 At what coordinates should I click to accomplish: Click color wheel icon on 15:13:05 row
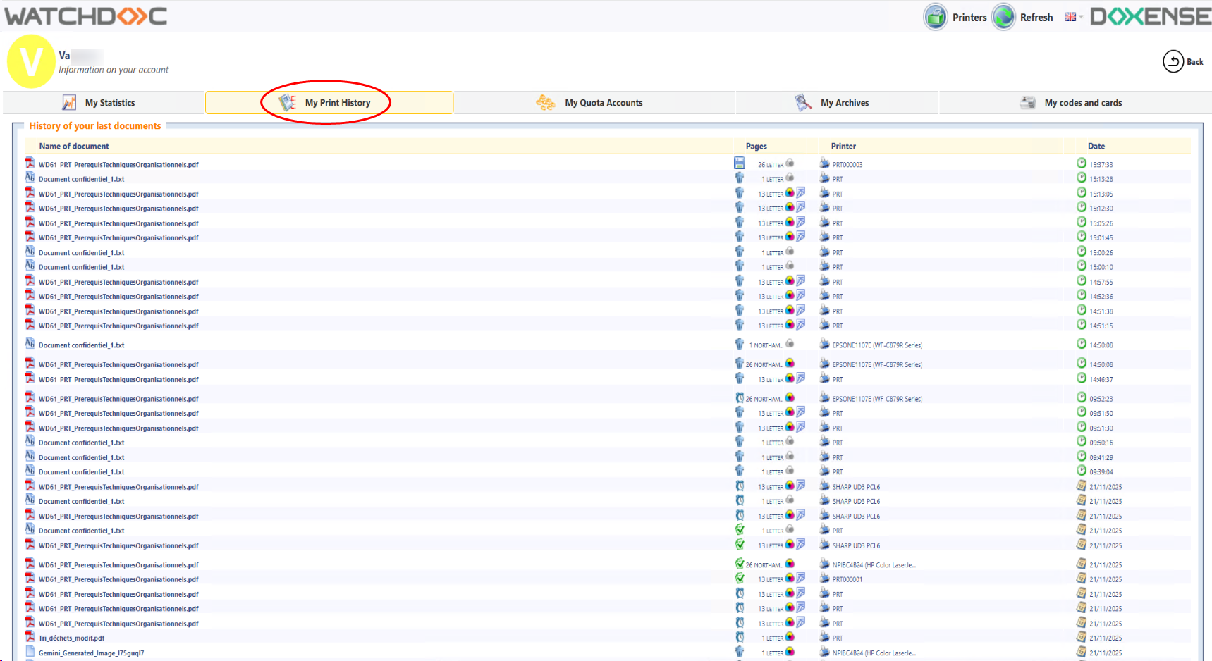[x=790, y=193]
